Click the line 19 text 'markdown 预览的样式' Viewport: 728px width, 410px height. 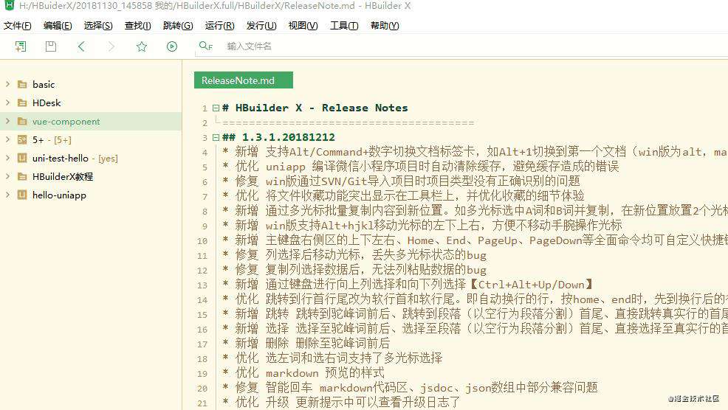coord(325,373)
